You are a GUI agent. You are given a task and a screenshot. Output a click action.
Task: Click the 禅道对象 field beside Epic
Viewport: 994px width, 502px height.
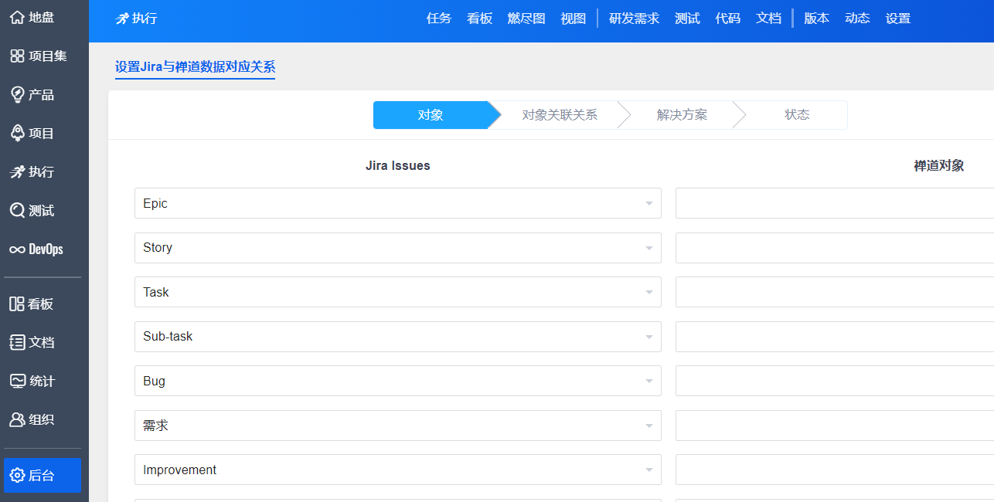[x=833, y=204]
